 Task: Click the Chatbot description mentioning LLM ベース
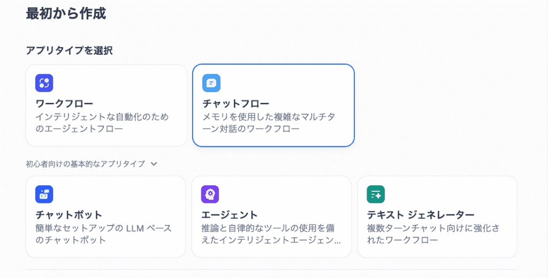[x=103, y=234]
